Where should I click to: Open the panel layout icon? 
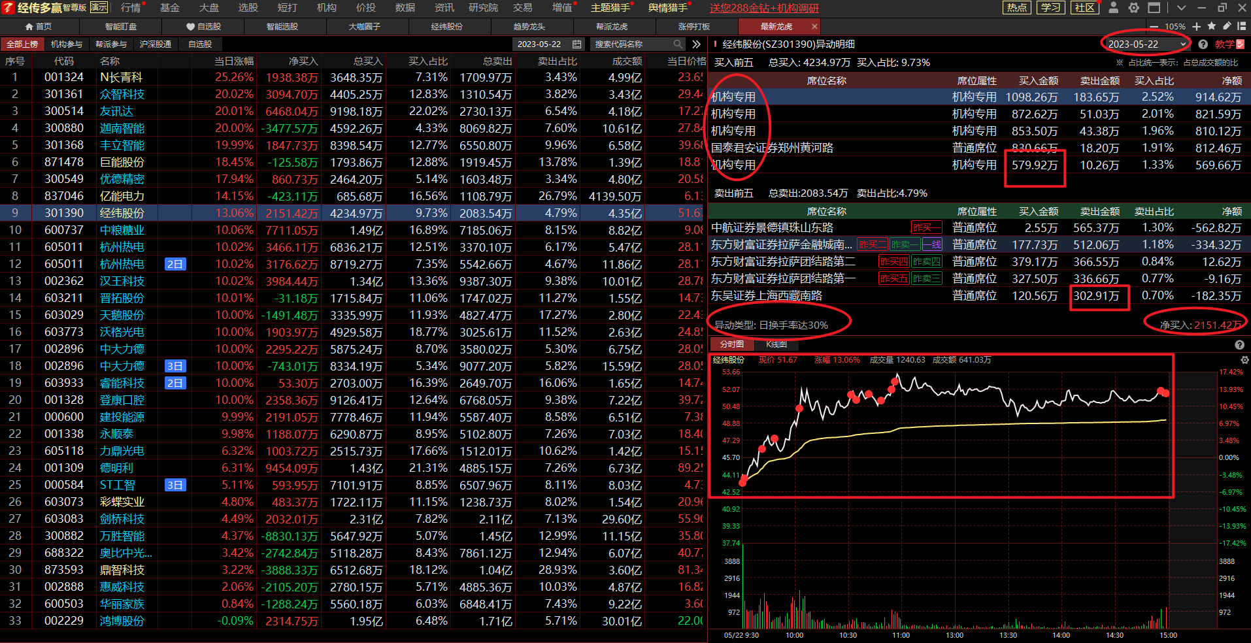(x=1242, y=26)
